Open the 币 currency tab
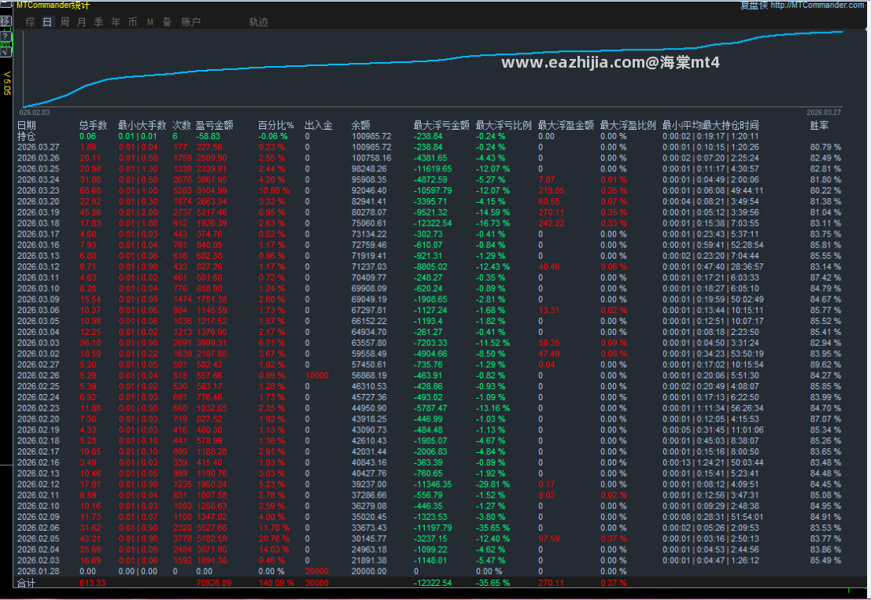This screenshot has height=600, width=871. [x=133, y=22]
